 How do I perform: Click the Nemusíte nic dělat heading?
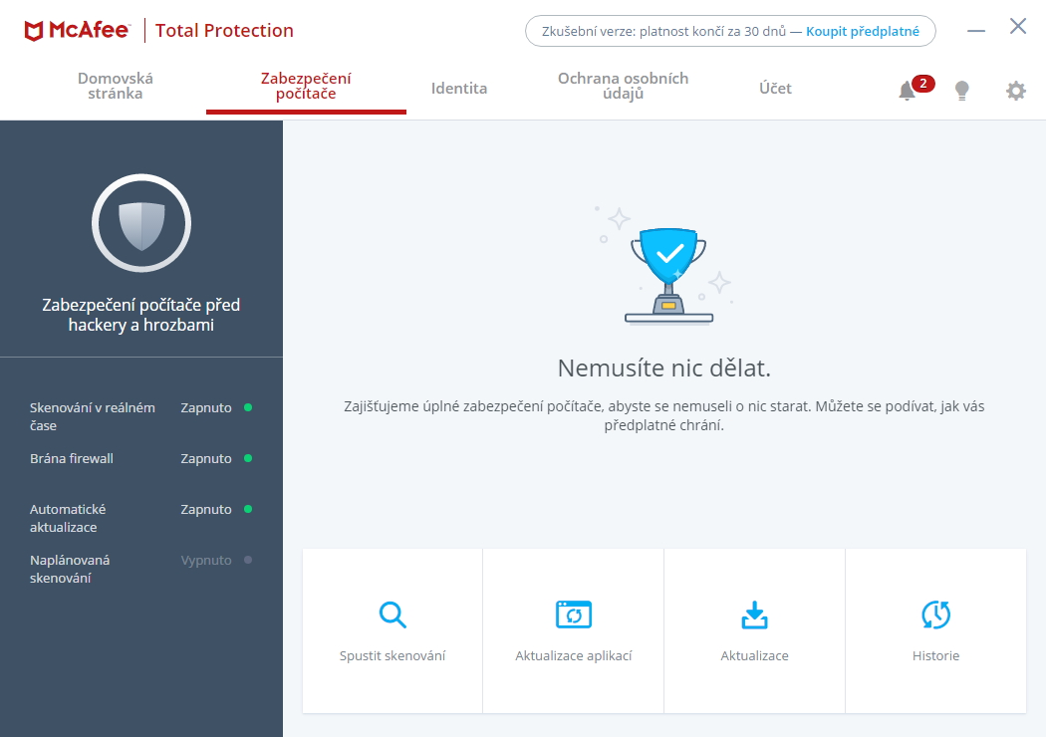click(663, 368)
